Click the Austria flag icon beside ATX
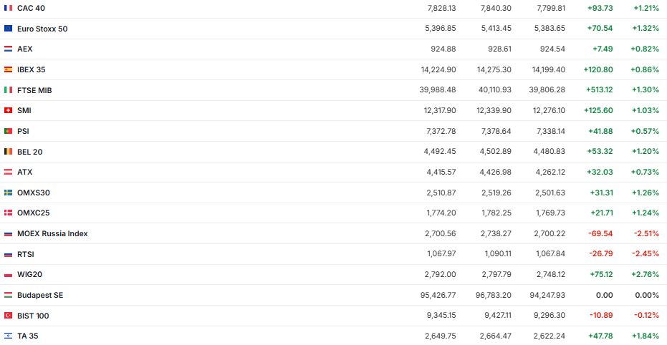The image size is (667, 345). (9, 172)
